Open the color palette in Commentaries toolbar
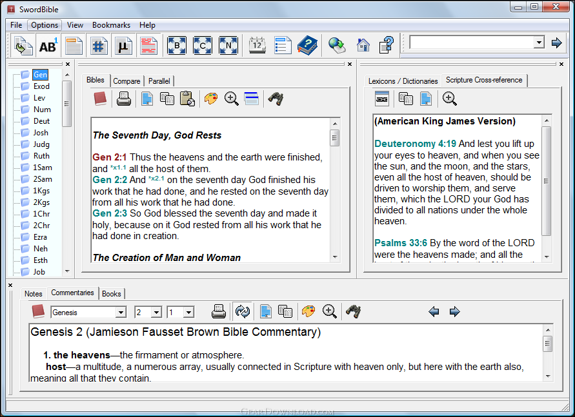 [308, 311]
